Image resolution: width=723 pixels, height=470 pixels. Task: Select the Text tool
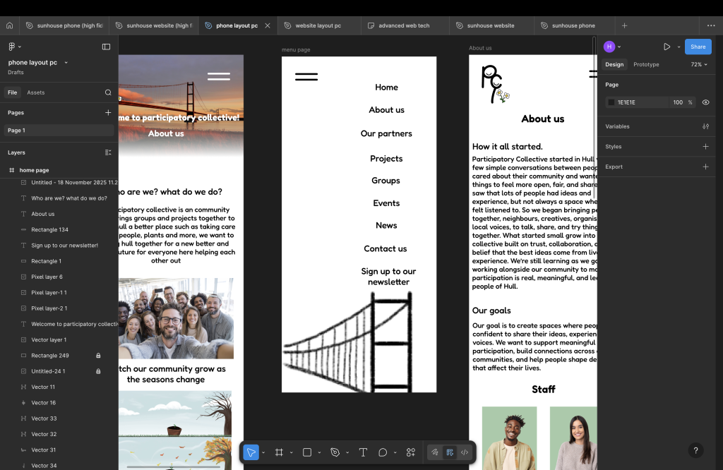[x=363, y=452]
